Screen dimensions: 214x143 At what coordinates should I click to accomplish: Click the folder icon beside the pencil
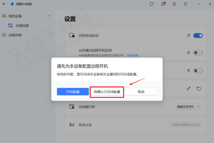click(x=199, y=88)
